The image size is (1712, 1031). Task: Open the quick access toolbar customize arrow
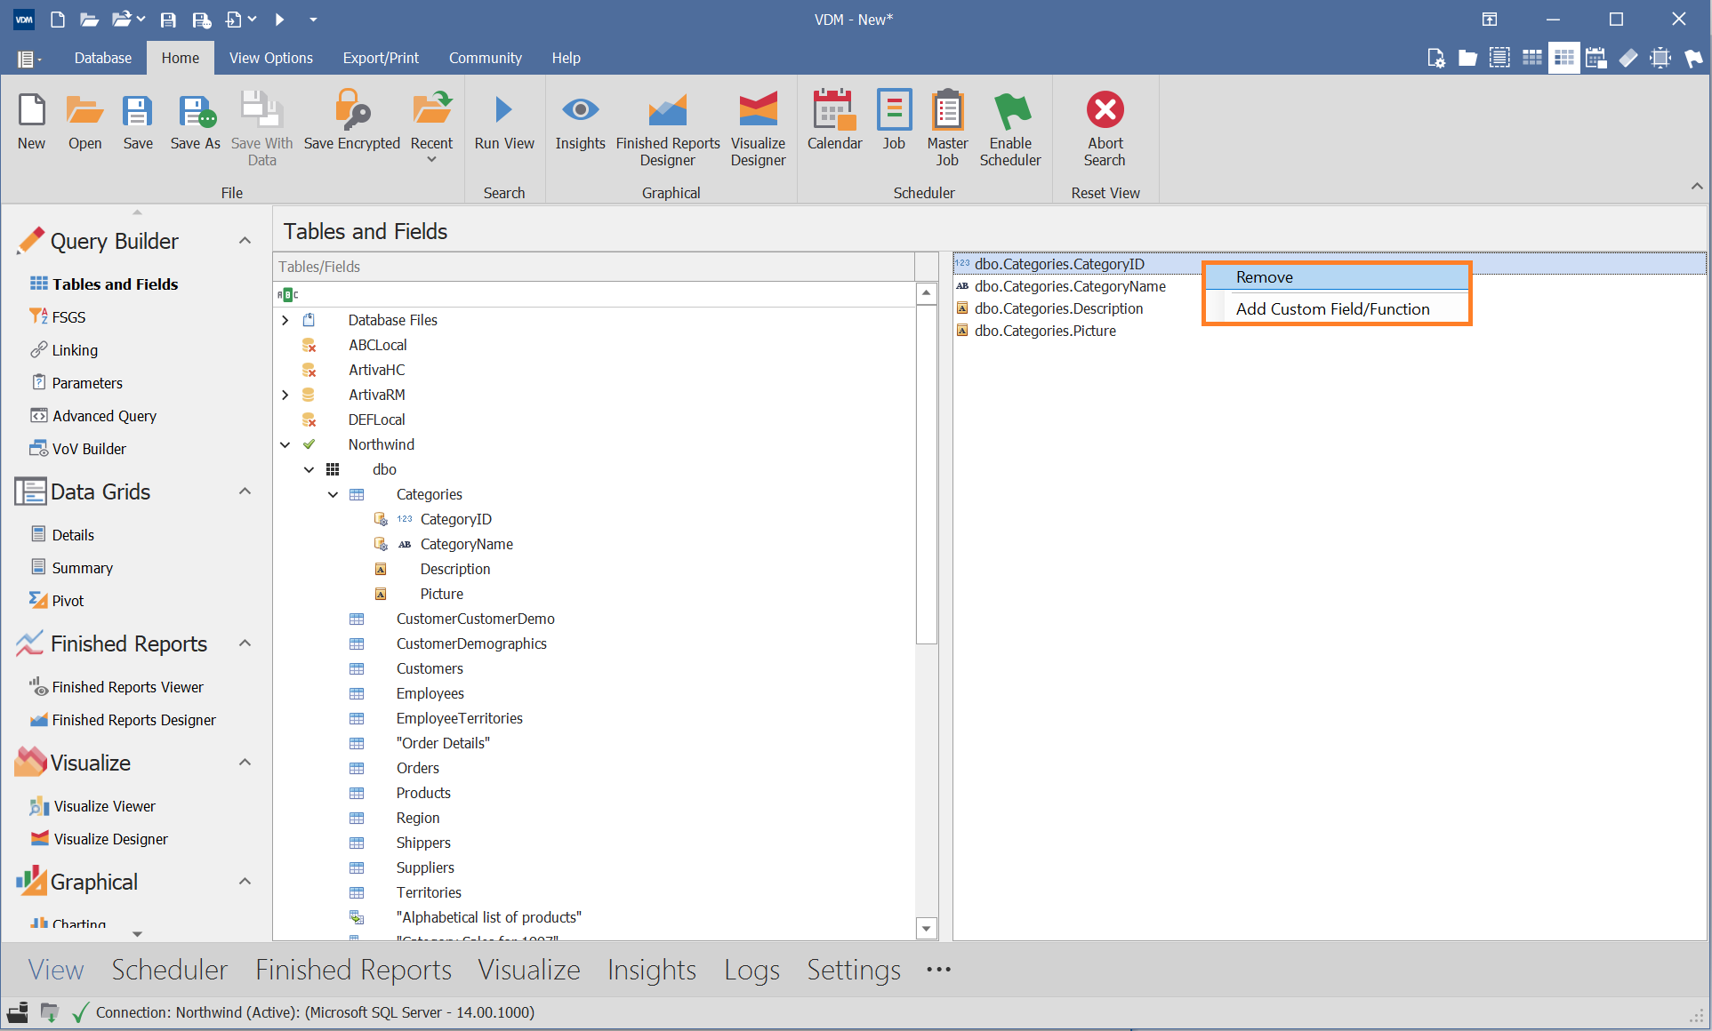(x=313, y=20)
